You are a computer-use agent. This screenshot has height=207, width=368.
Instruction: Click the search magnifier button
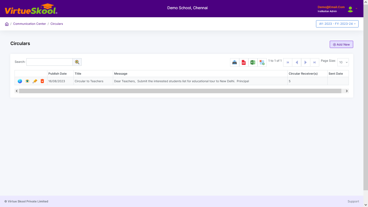[x=77, y=62]
